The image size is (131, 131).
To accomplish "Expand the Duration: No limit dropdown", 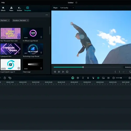I will coord(21,20).
